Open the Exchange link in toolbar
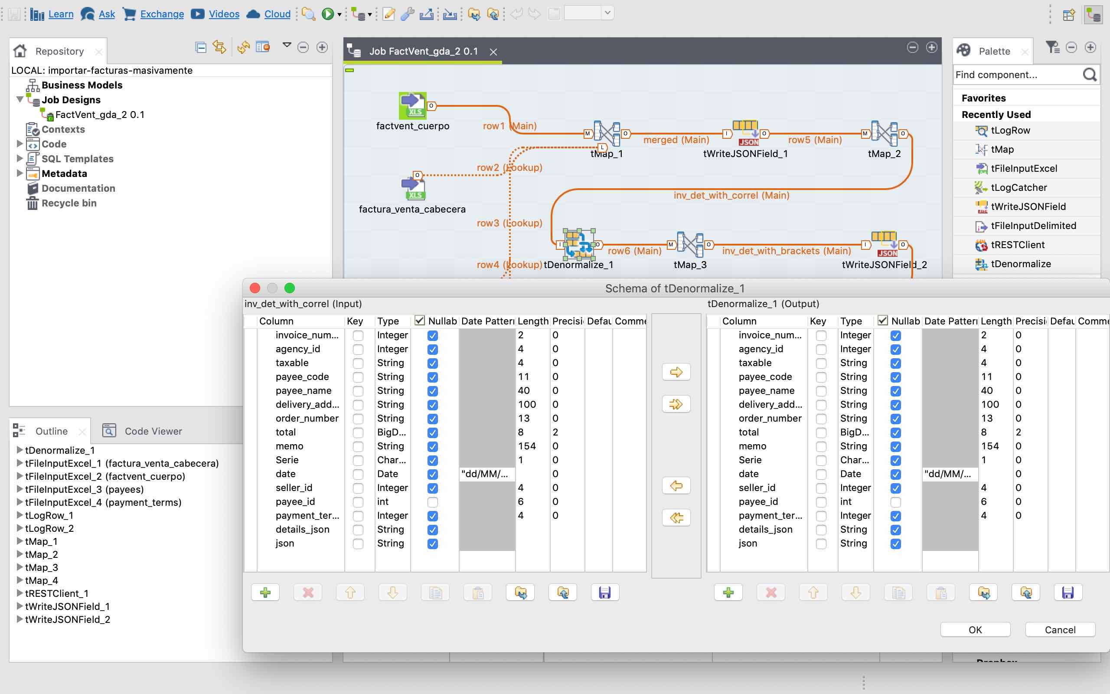The image size is (1110, 694). (162, 14)
